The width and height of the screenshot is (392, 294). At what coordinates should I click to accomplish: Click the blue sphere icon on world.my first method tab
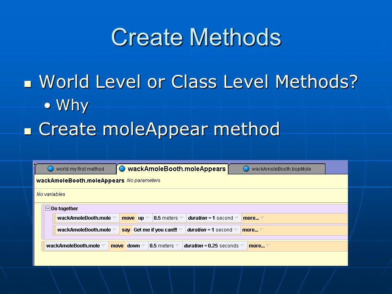click(x=51, y=169)
